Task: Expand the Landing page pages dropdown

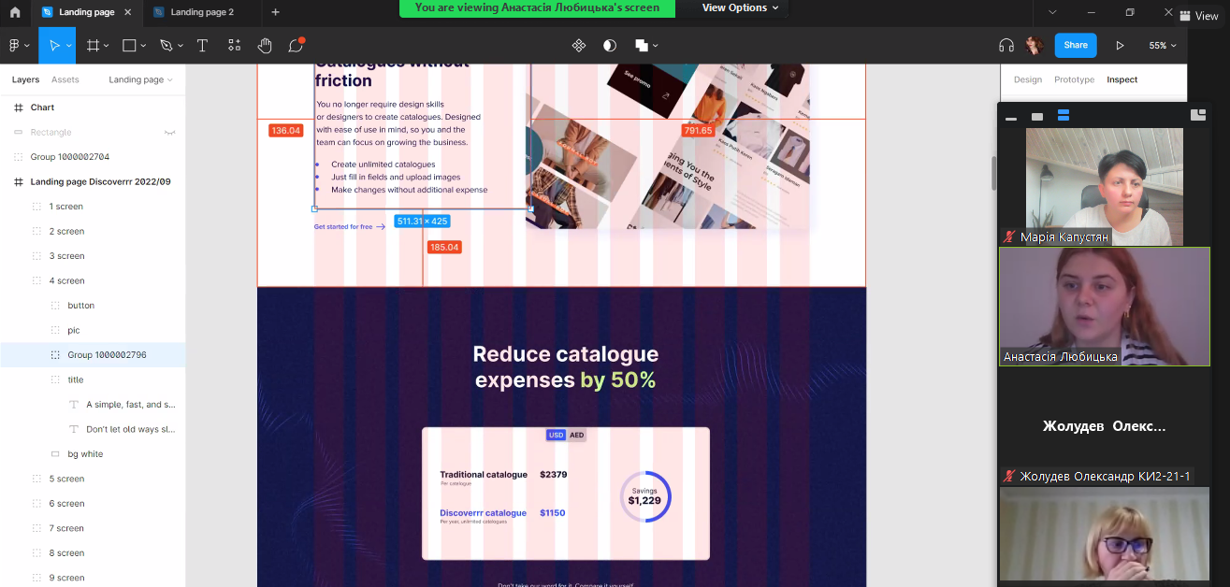Action: click(x=140, y=79)
